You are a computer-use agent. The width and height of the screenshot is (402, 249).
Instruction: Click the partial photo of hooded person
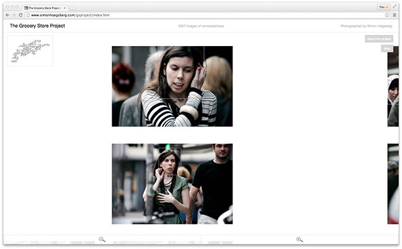pyautogui.click(x=393, y=86)
